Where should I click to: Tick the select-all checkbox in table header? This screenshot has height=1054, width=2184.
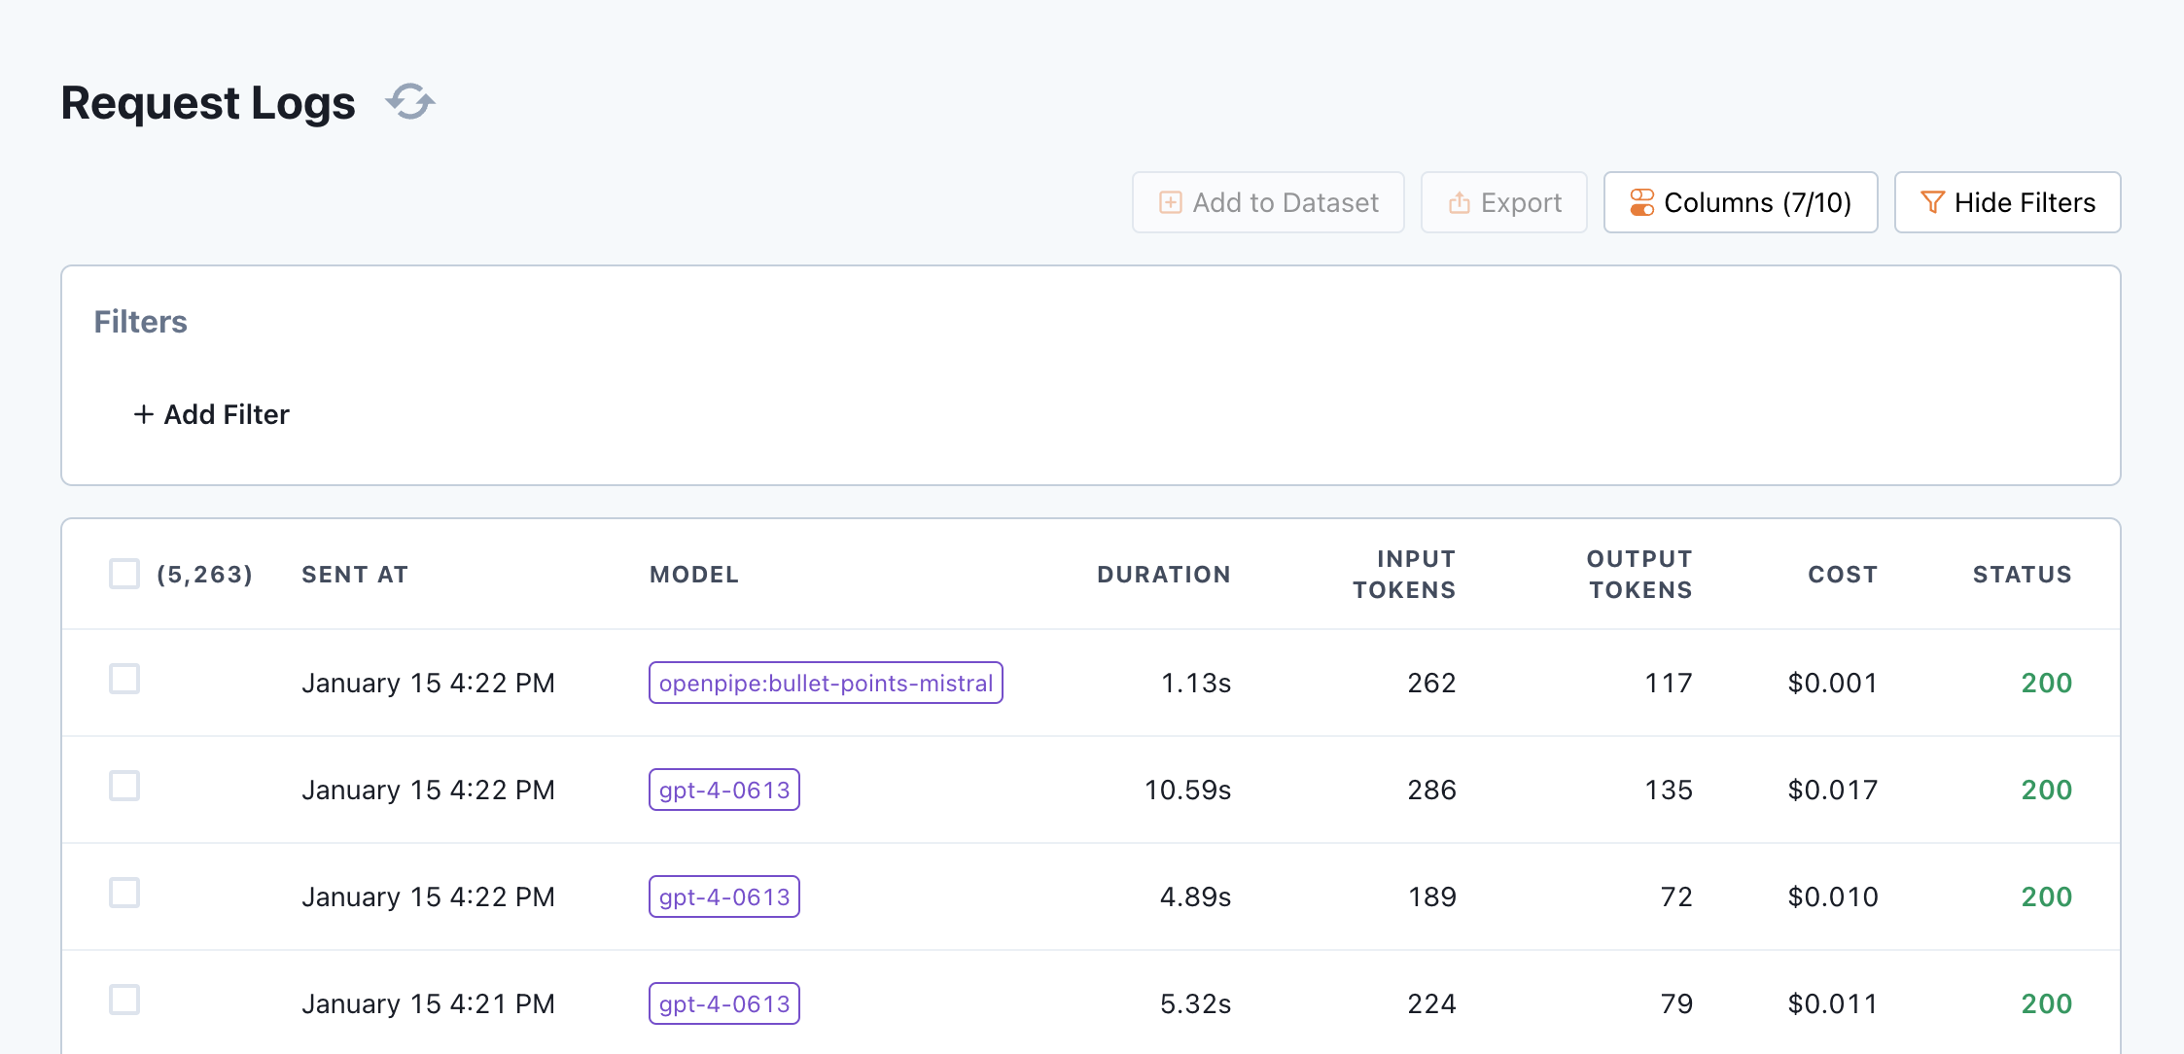(124, 574)
